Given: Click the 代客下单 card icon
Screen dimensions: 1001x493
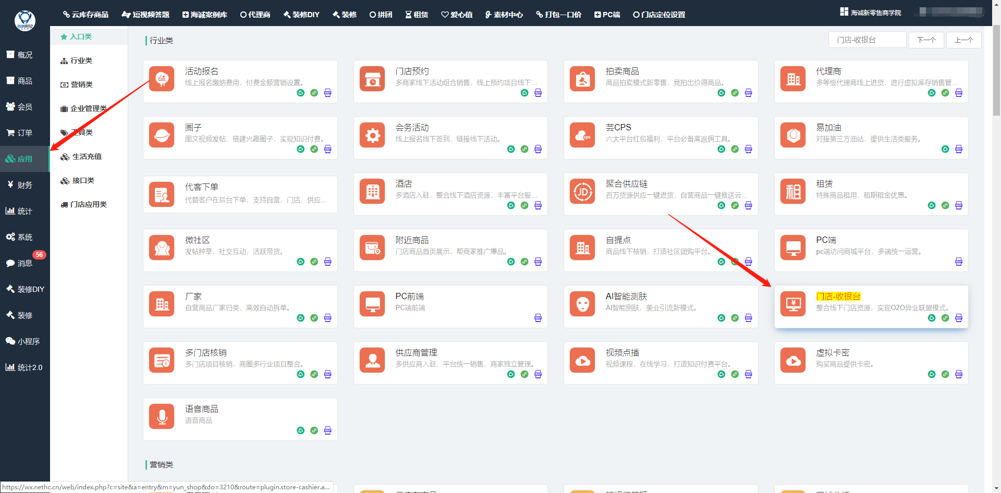Looking at the screenshot, I should [162, 194].
